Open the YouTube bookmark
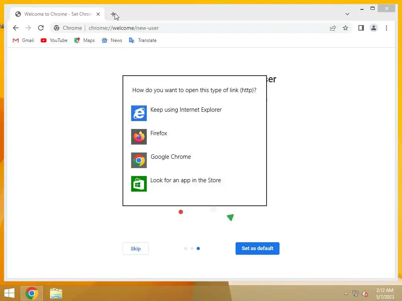Viewport: 402px width, 301px height. (x=54, y=40)
